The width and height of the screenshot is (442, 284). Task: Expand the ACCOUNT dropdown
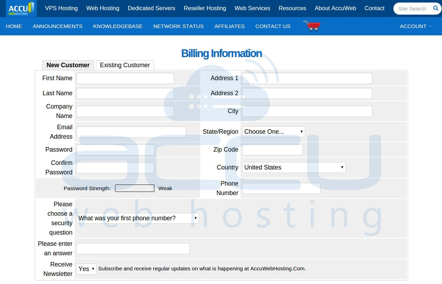pyautogui.click(x=415, y=26)
